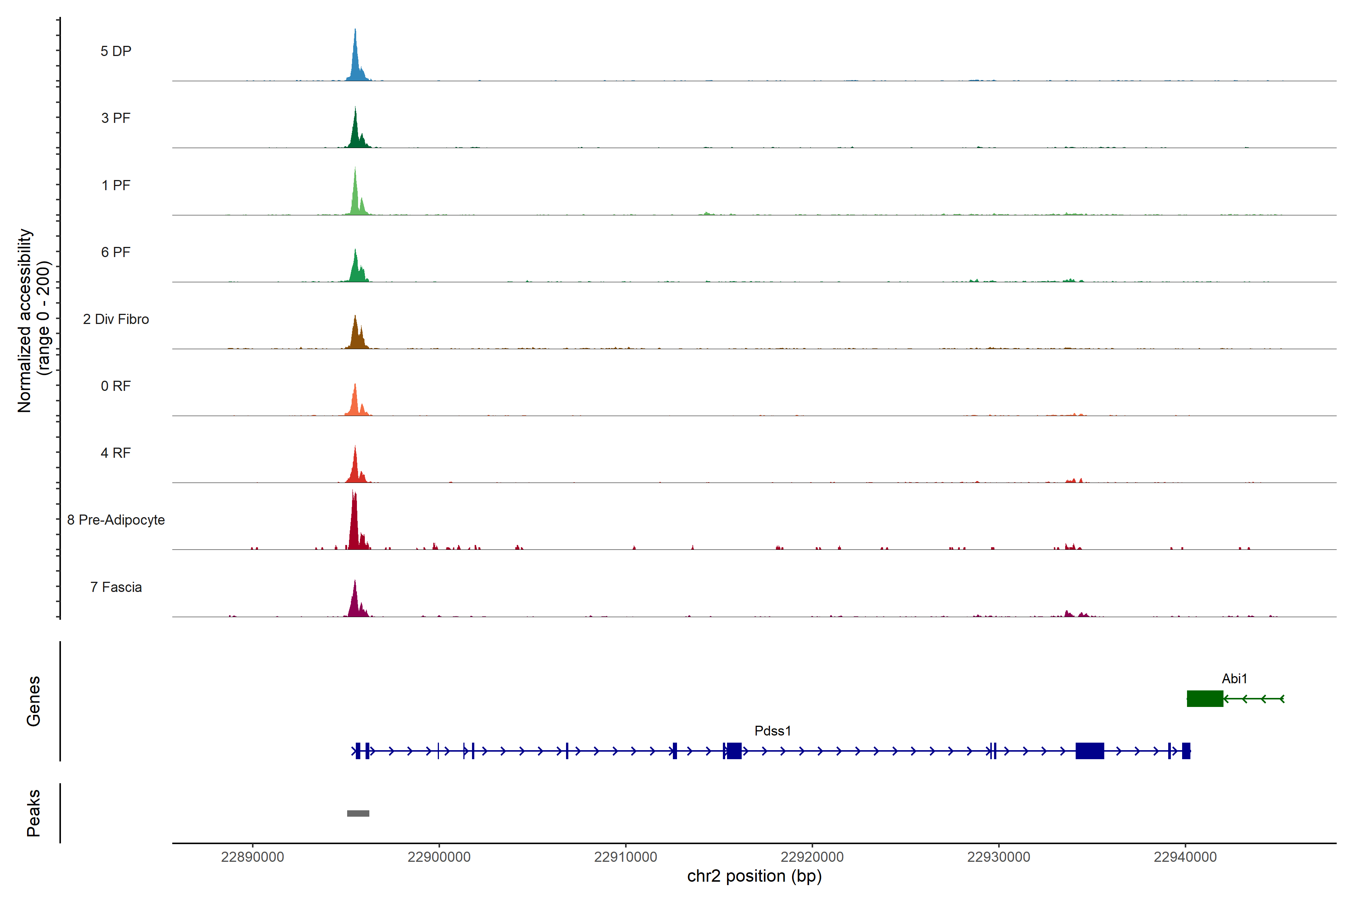Click the large Pdss1 exon near 22935000

1089,751
